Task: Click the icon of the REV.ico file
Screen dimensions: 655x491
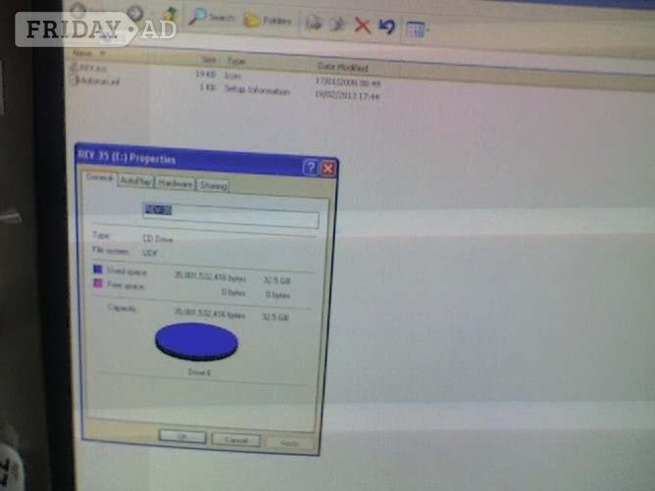Action: click(74, 67)
